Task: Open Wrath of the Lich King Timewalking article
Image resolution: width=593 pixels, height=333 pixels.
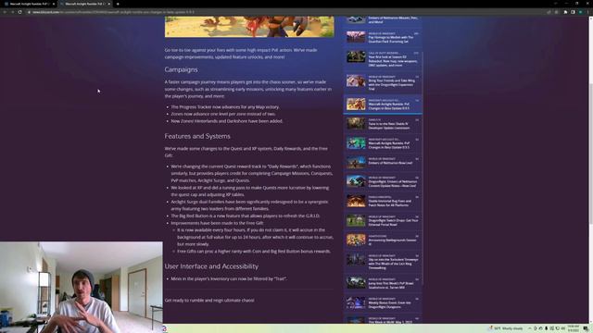Action: 393,264
